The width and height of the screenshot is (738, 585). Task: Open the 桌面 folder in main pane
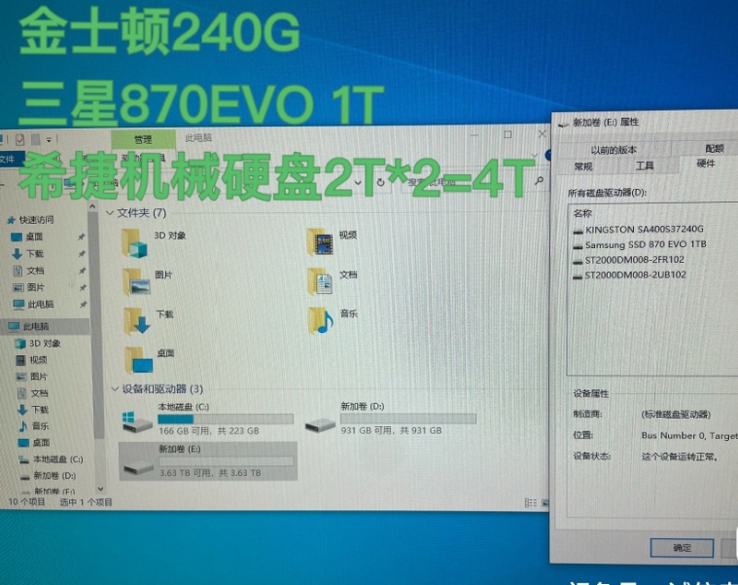click(x=139, y=360)
